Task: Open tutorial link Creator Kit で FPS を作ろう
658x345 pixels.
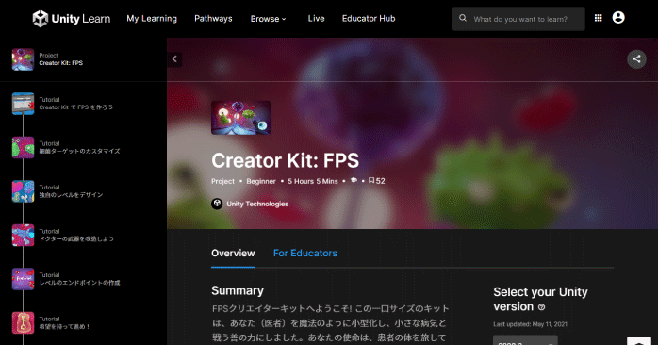Action: click(76, 107)
